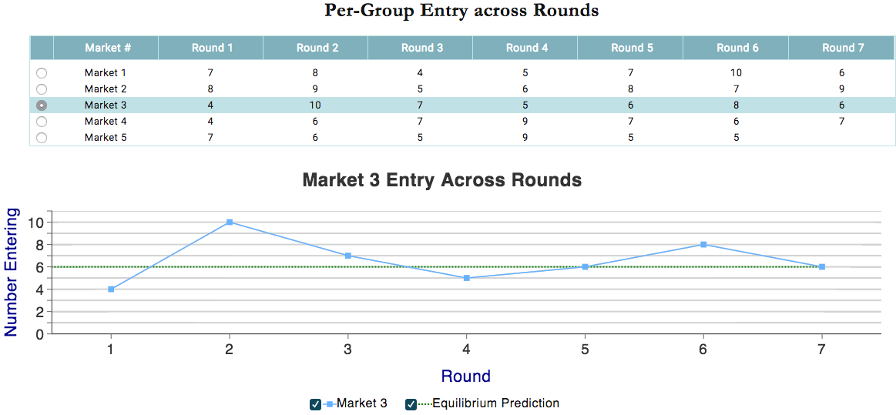The height and width of the screenshot is (415, 896).
Task: Click the Round 4 data point at 5
Action: click(x=467, y=278)
